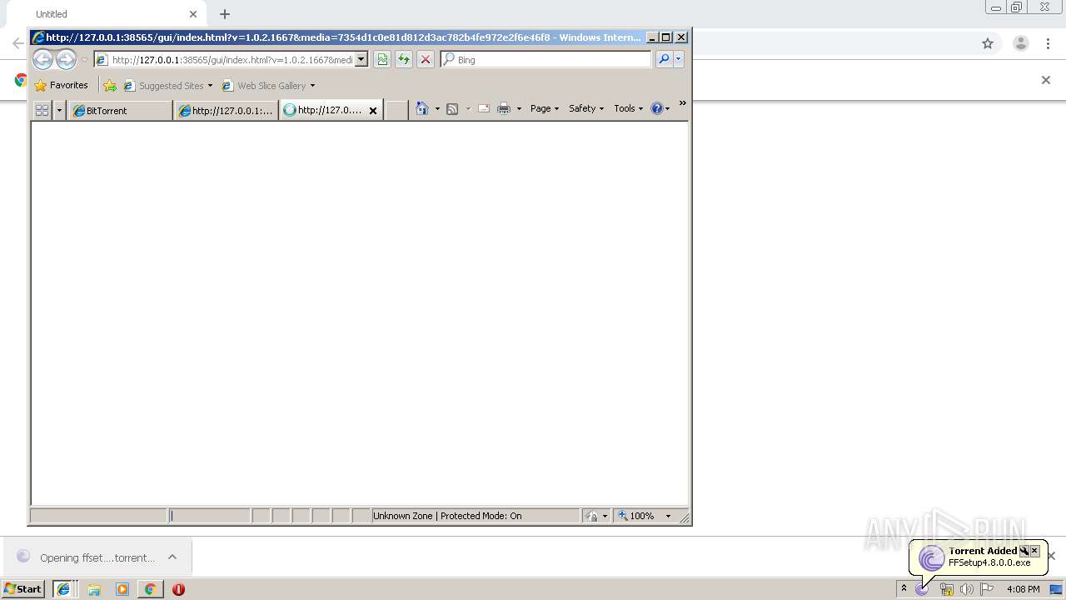Open the Chrome profile avatar
1066x600 pixels.
click(1020, 43)
